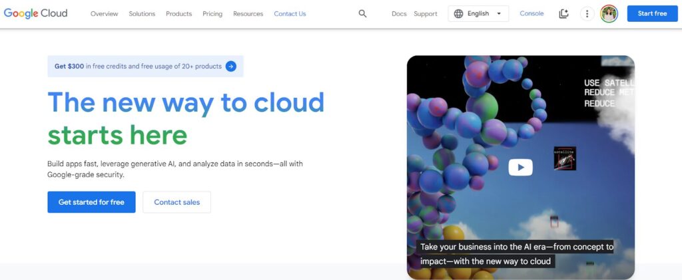
Task: Select the Overview nav item
Action: coord(104,14)
